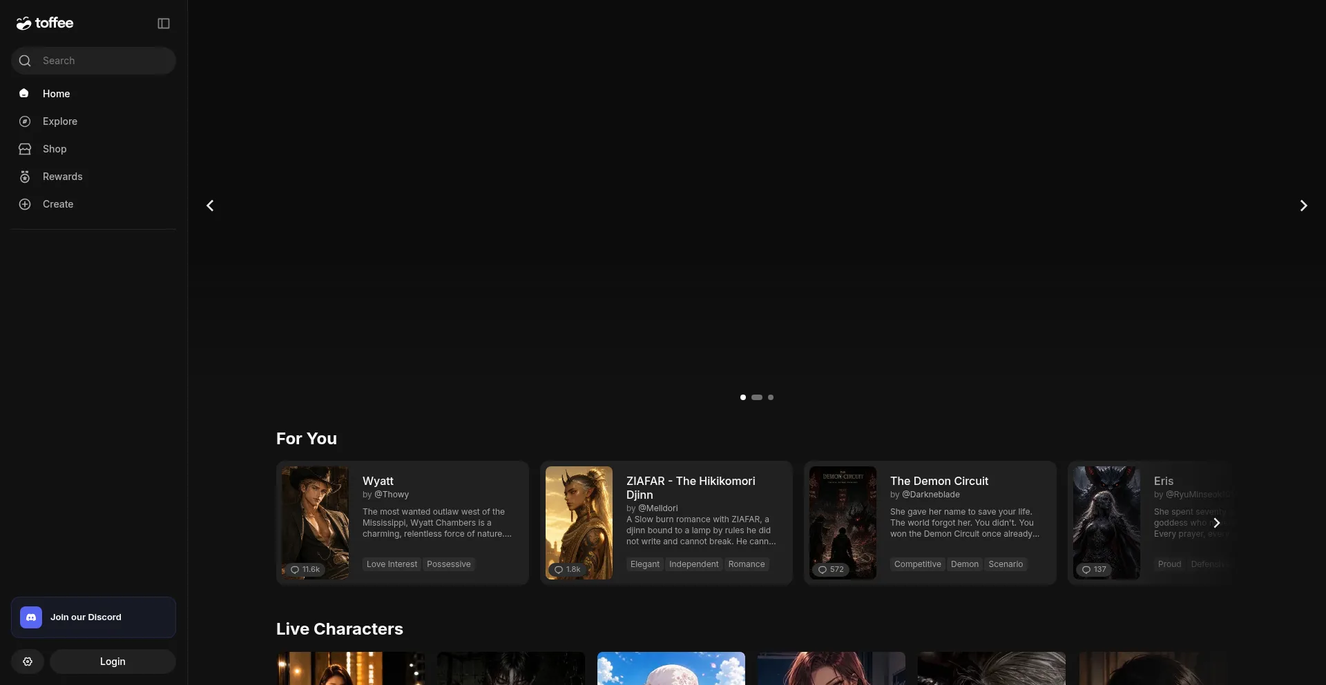Screen dimensions: 1326x685
Task: Click the Explore compass icon
Action: click(x=25, y=121)
